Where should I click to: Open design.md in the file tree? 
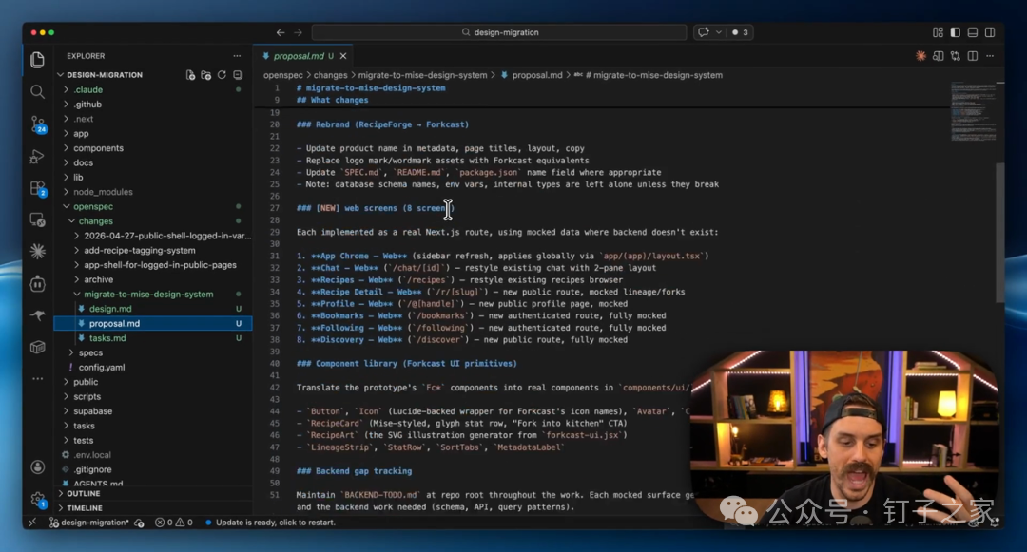(110, 309)
